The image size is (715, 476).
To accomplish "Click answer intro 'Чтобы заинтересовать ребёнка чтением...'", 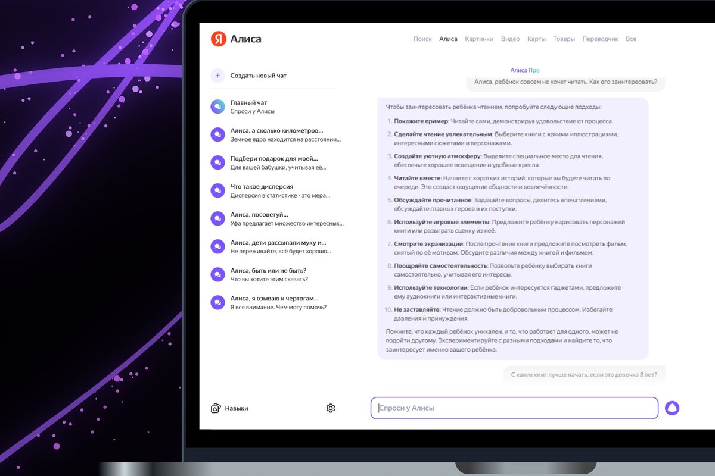I will click(x=494, y=107).
